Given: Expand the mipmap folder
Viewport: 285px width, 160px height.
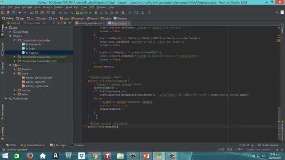Looking at the screenshot, I should pos(15,90).
